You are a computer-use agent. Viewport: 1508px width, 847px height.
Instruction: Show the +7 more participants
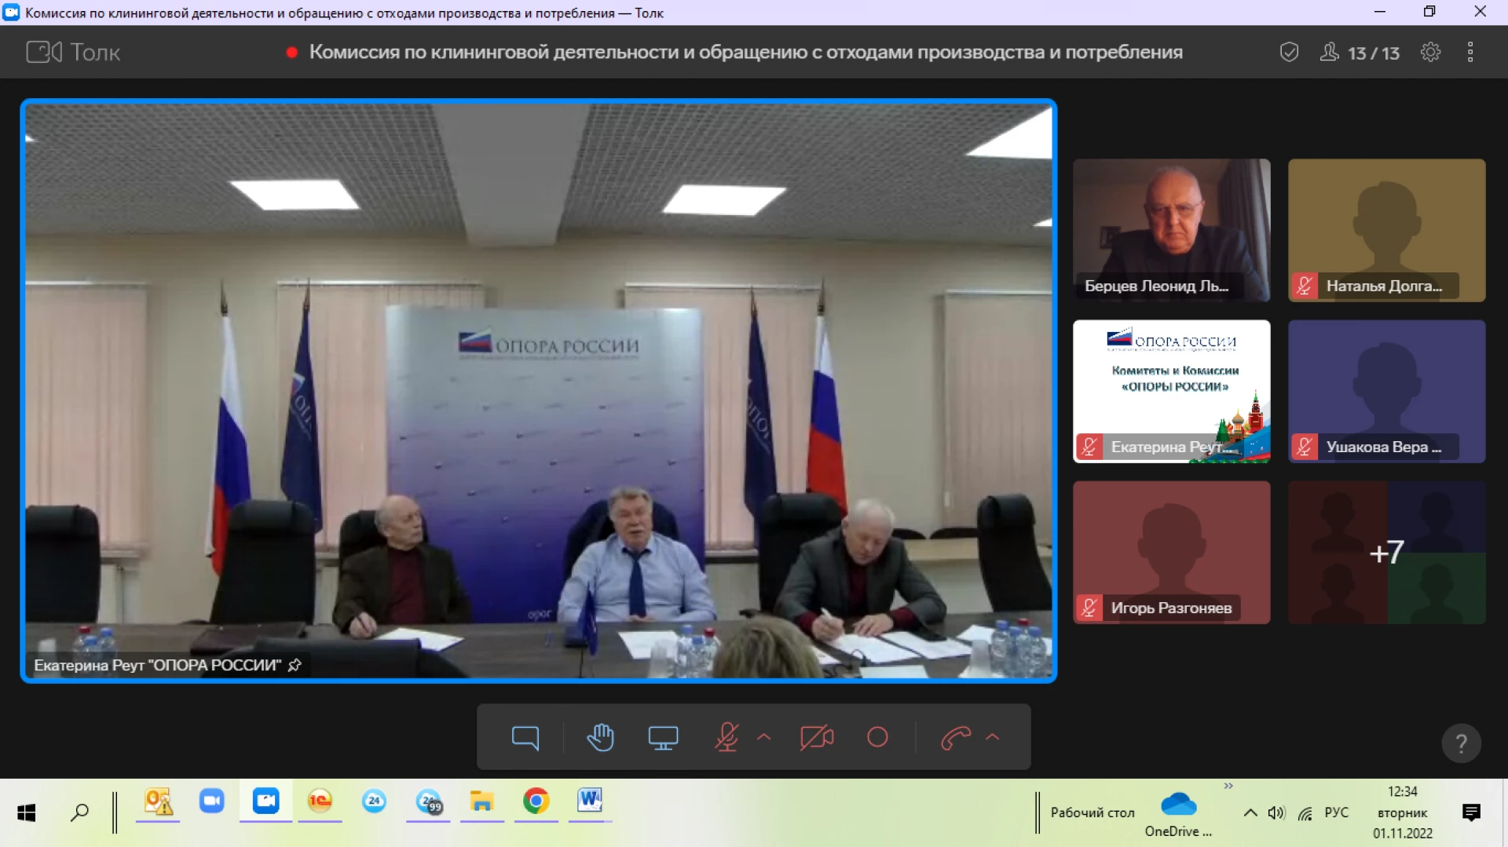[x=1386, y=553]
